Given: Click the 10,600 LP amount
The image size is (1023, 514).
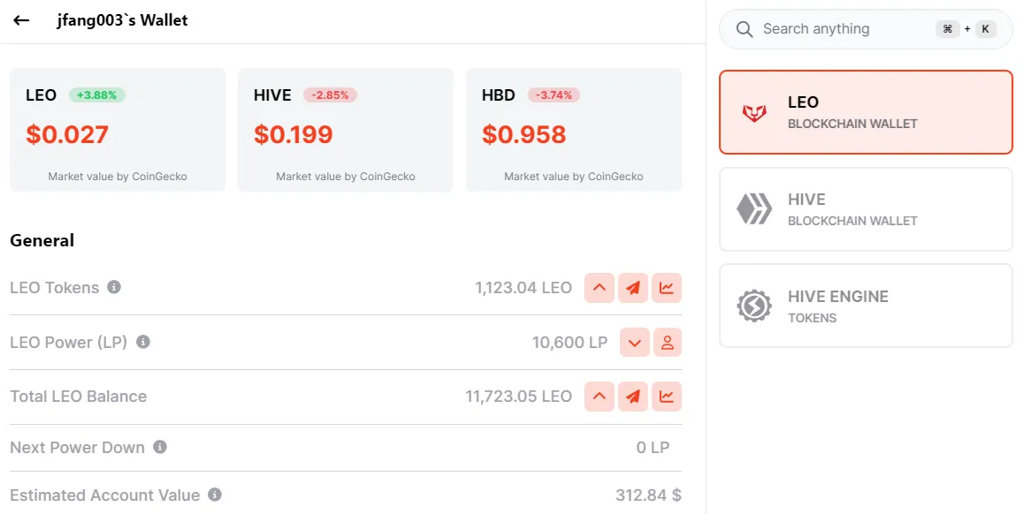Looking at the screenshot, I should pos(569,342).
